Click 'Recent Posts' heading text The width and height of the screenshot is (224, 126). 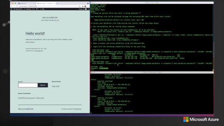[56, 82]
